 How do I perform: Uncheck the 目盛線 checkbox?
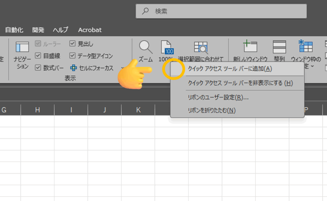(38, 56)
